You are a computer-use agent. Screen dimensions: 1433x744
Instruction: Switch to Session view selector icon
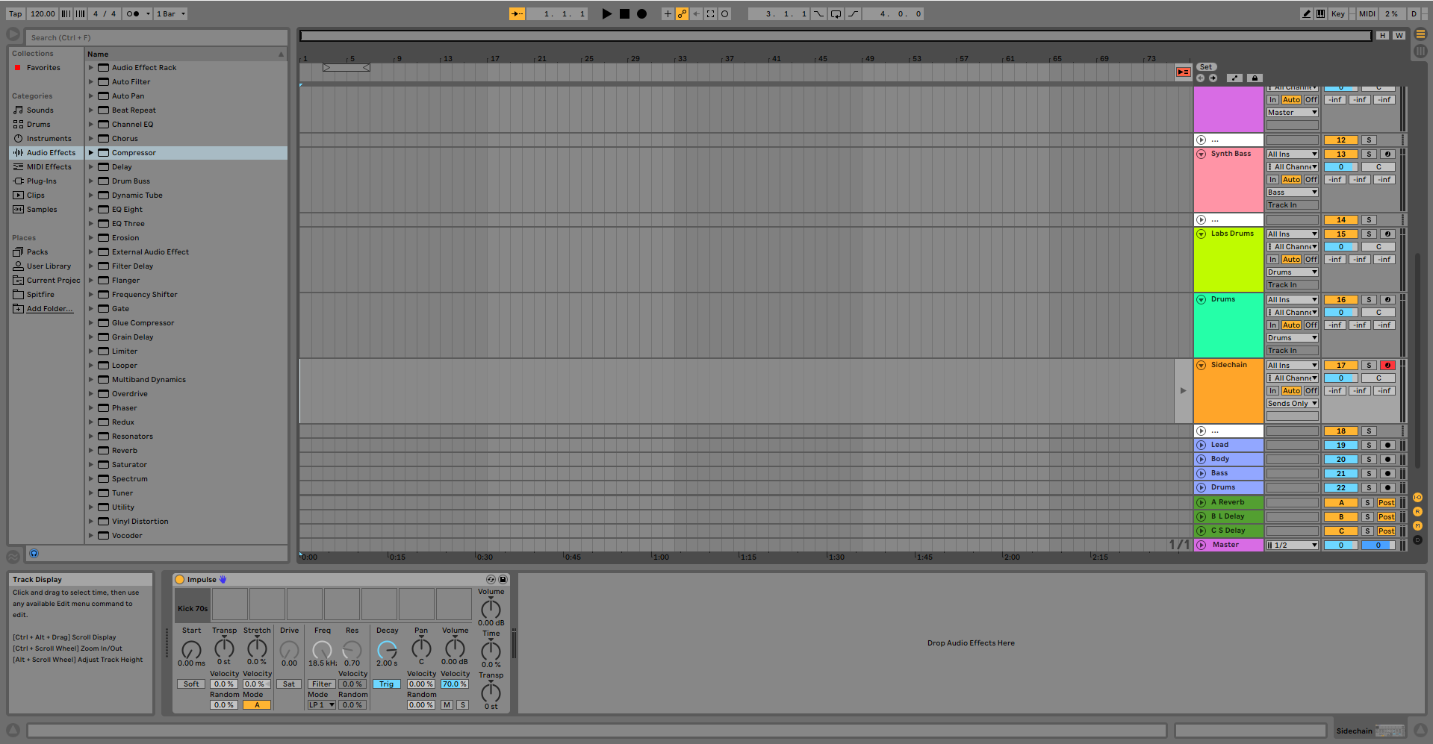[1420, 51]
